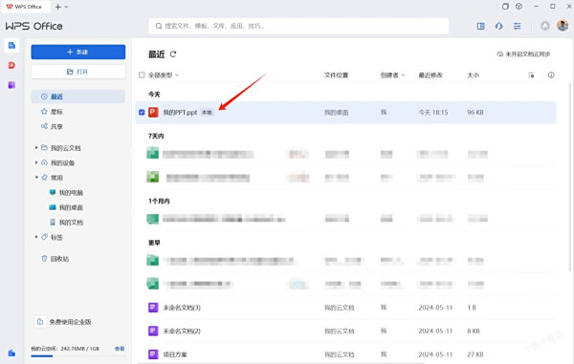
Task: Click the search input field at the top
Action: tap(298, 26)
